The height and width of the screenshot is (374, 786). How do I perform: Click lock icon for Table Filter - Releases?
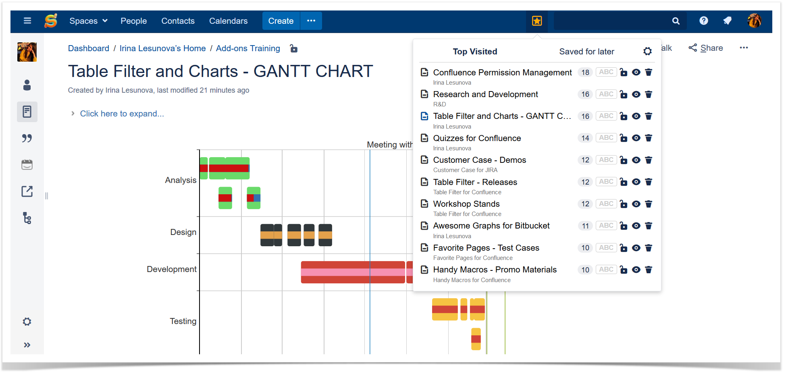(x=624, y=182)
